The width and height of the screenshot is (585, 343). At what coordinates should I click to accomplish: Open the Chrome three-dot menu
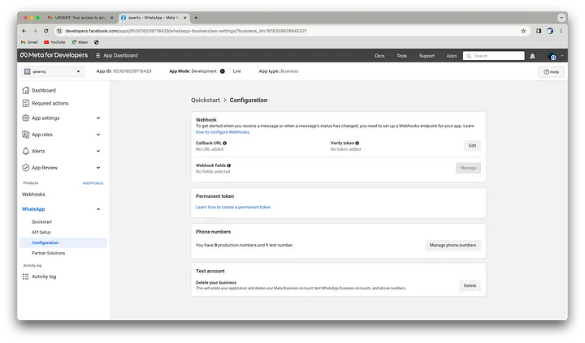[561, 31]
